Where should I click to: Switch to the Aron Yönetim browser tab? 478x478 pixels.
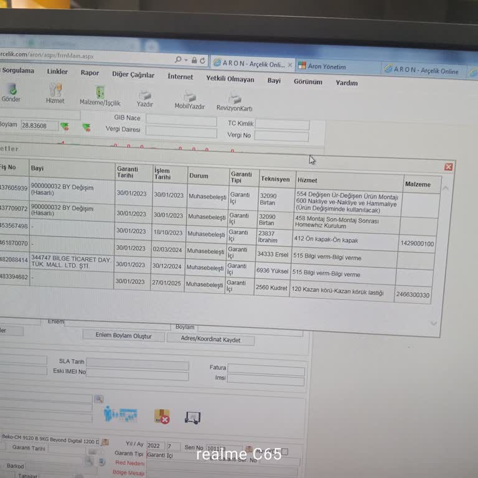[x=338, y=67]
